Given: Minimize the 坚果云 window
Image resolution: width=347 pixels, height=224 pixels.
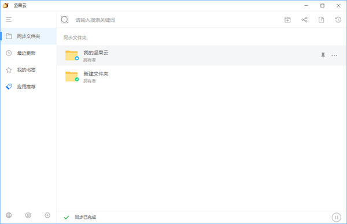Looking at the screenshot, I should pyautogui.click(x=306, y=6).
